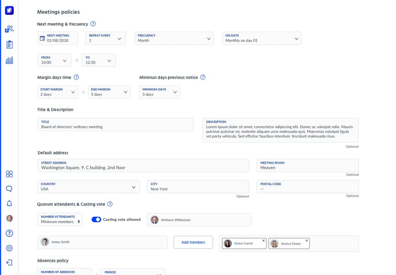Open notifications bell icon
396x275 pixels.
click(x=9, y=203)
